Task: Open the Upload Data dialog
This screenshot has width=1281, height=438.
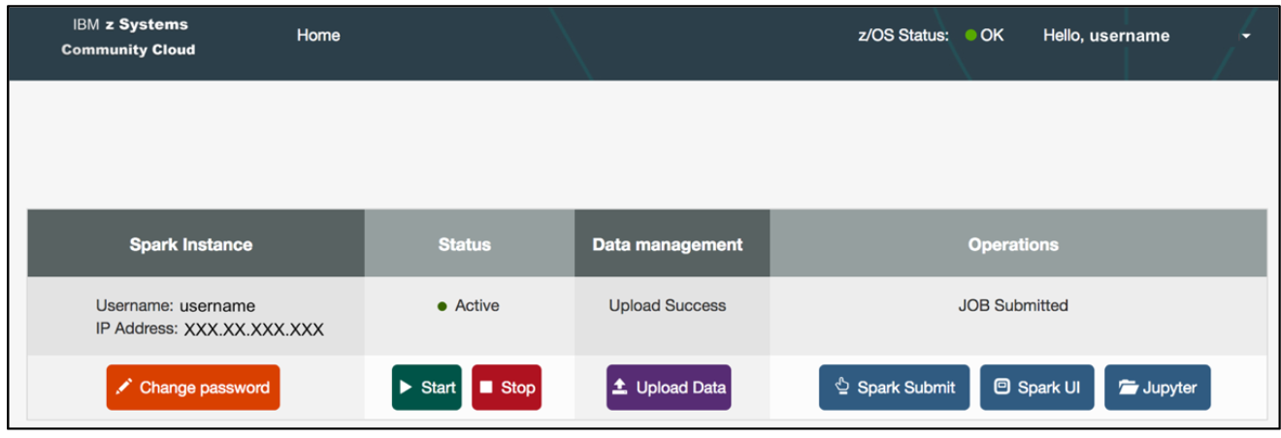Action: coord(669,388)
